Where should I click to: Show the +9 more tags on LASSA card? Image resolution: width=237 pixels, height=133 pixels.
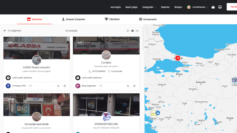pos(30,86)
